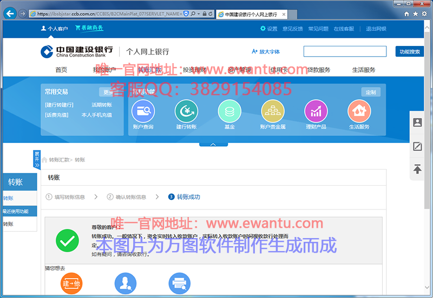Click 退出网银 to log out
This screenshot has width=433, height=298.
coord(376,29)
